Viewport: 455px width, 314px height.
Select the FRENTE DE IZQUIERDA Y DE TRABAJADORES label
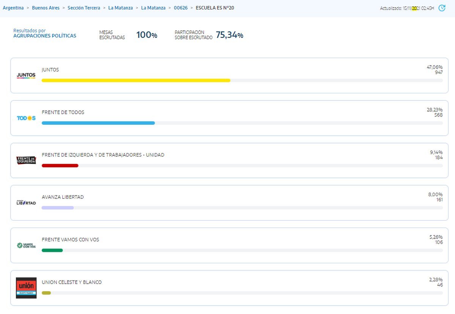pos(103,155)
